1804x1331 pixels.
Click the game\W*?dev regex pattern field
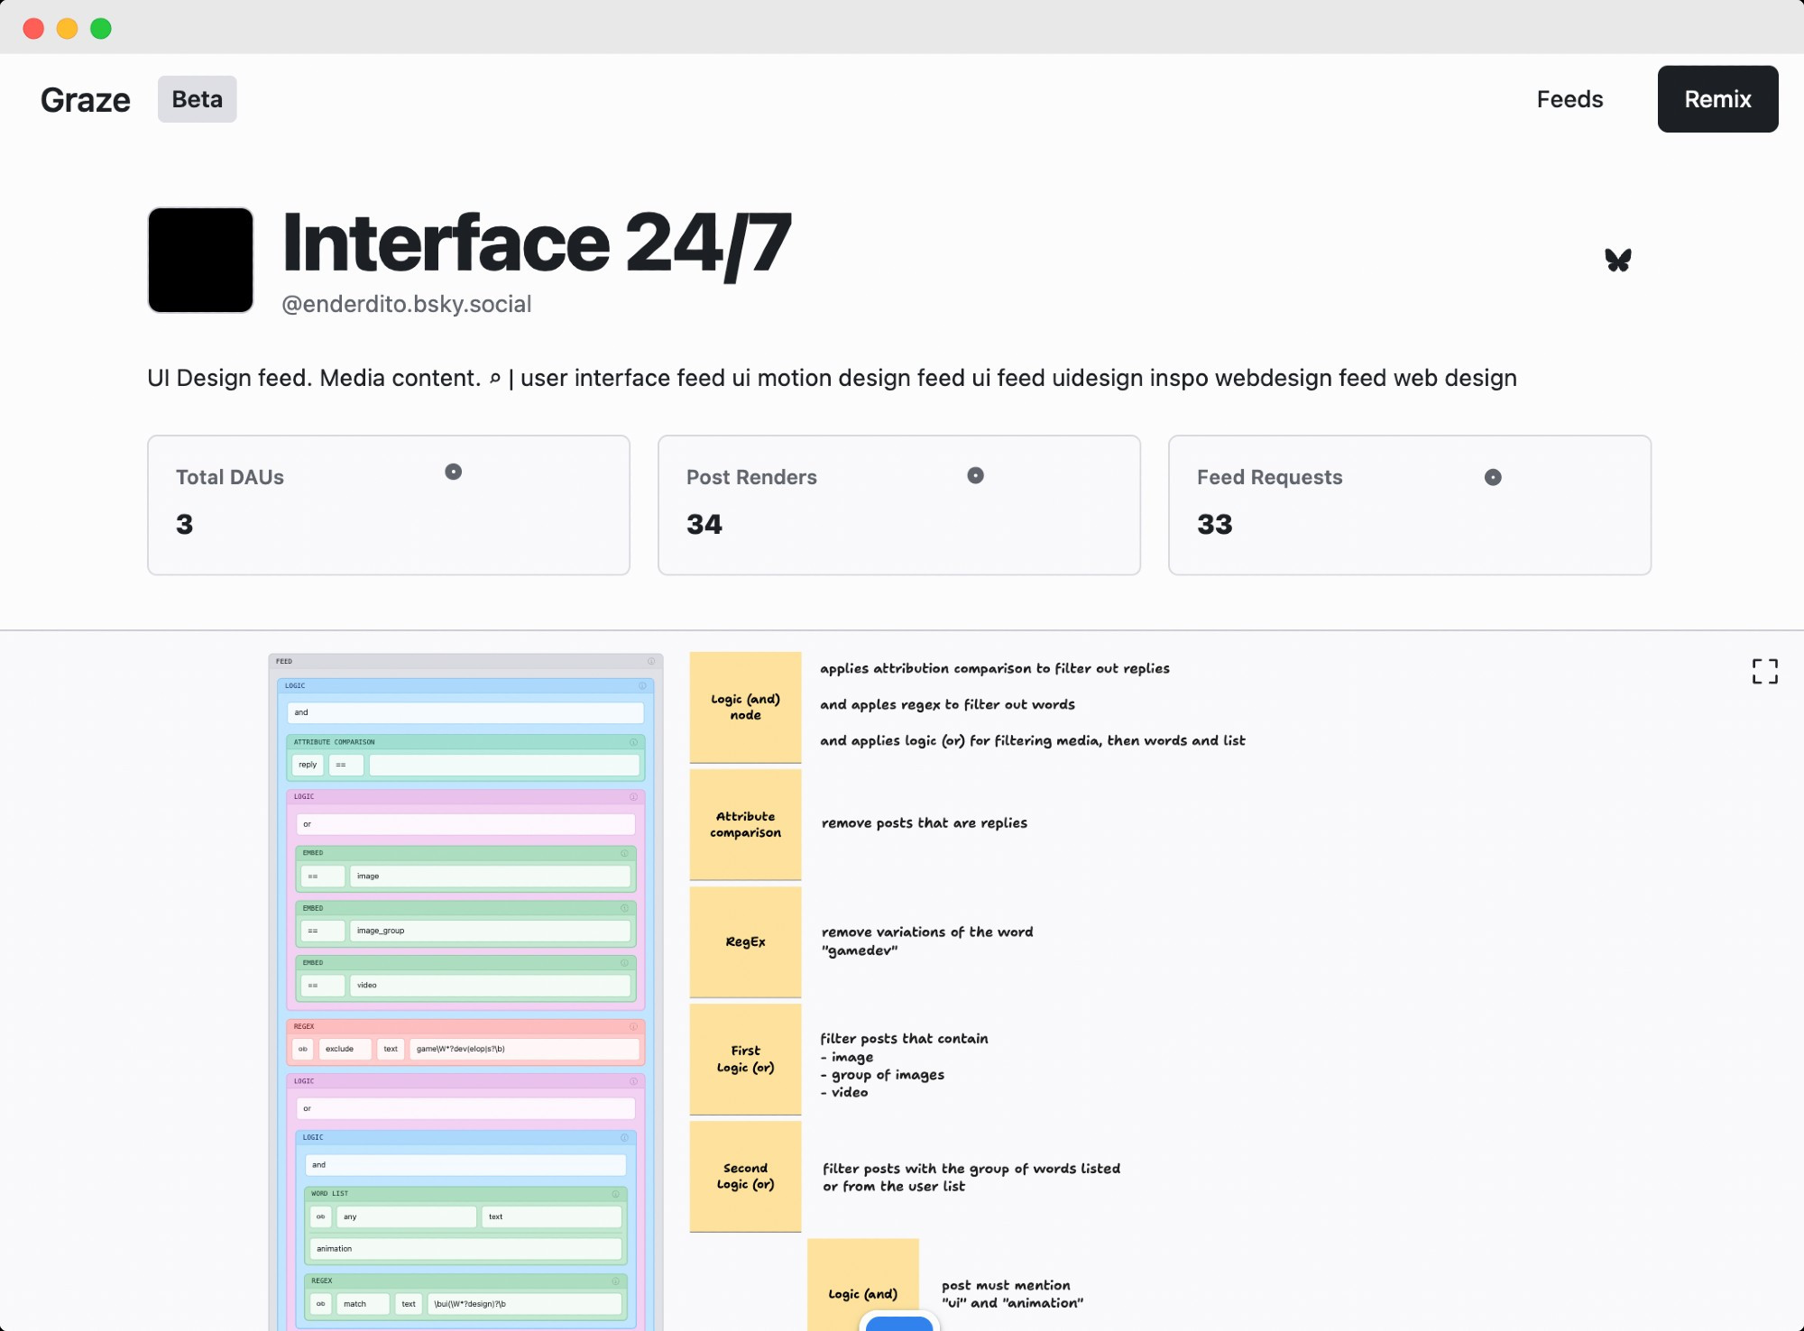click(524, 1049)
